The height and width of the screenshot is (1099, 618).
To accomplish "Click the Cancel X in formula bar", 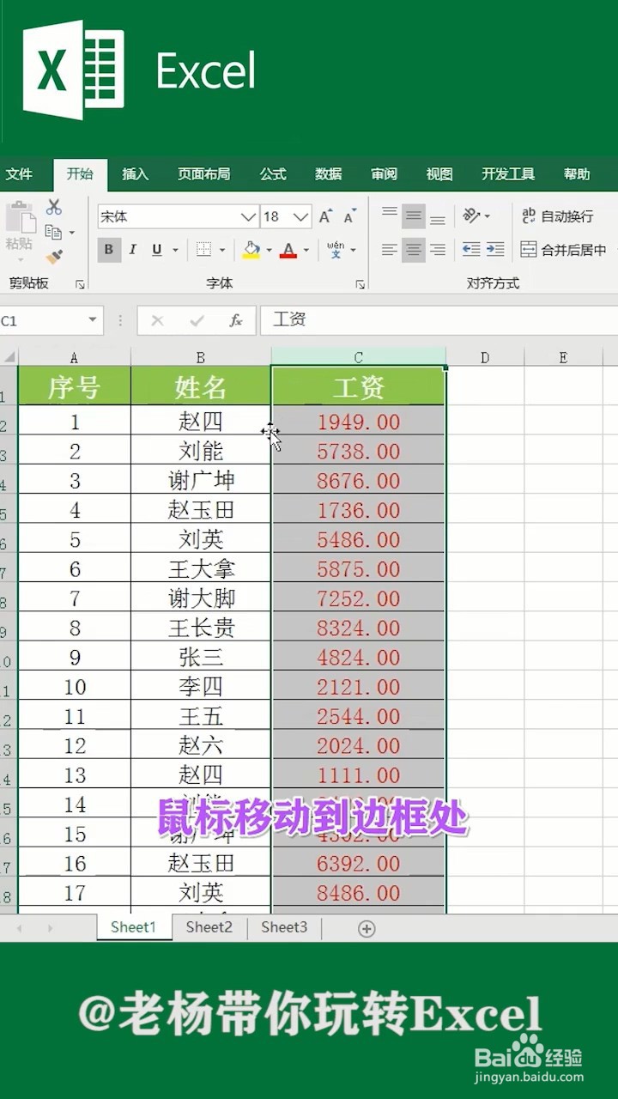I will (157, 320).
